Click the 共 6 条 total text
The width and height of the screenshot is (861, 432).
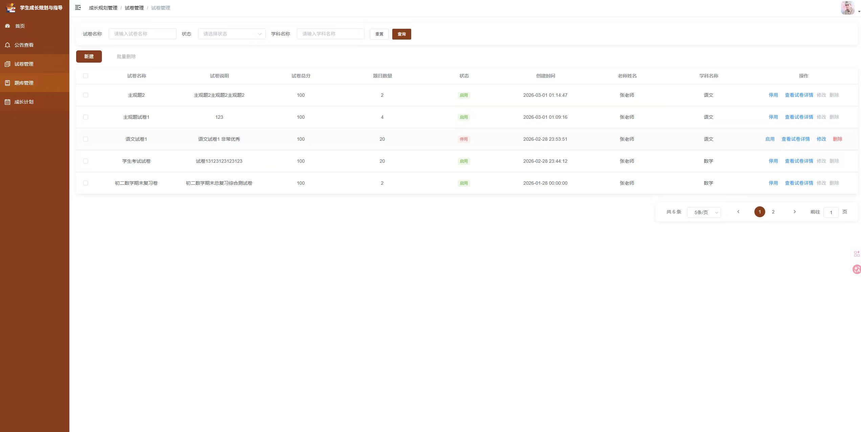click(674, 212)
